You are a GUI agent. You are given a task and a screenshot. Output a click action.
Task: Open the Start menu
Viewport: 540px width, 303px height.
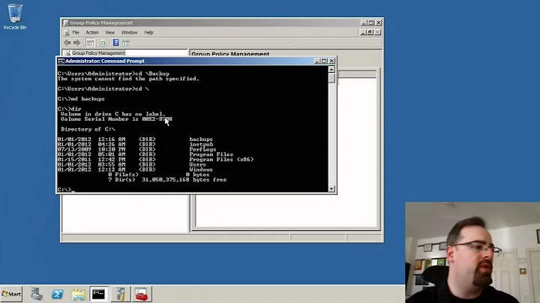[11, 294]
